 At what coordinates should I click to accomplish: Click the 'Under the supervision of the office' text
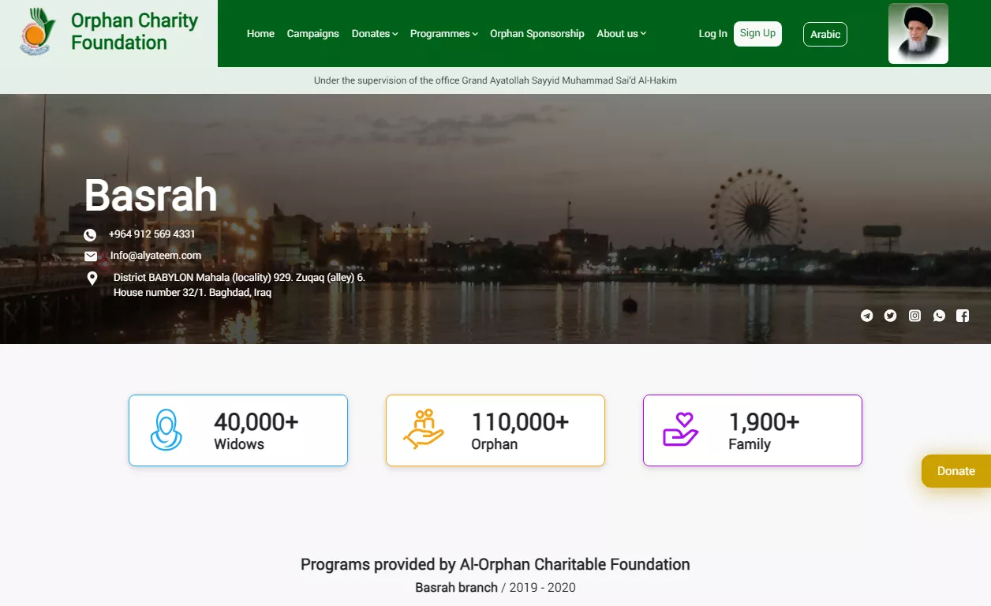pyautogui.click(x=495, y=80)
